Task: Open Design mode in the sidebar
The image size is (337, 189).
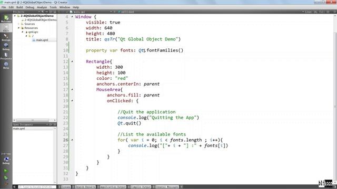Action: [6, 37]
